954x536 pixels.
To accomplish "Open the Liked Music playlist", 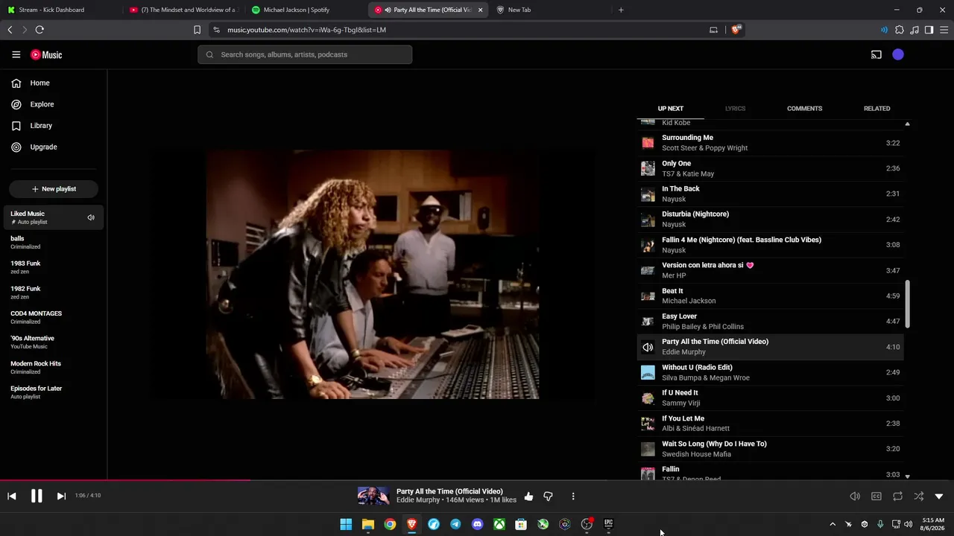I will tap(54, 217).
